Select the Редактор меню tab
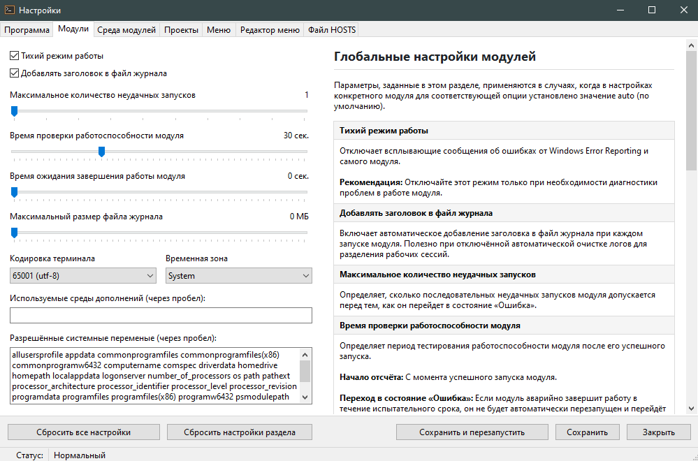 [x=270, y=29]
